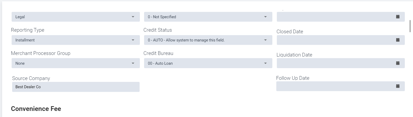Open Credit Bureau 00 - Auto Loan dropdown
The image size is (413, 117).
coord(208,63)
